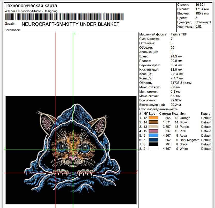Click the 'Увеличить' value '0.53'
The height and width of the screenshot is (208, 215).
(198, 27)
